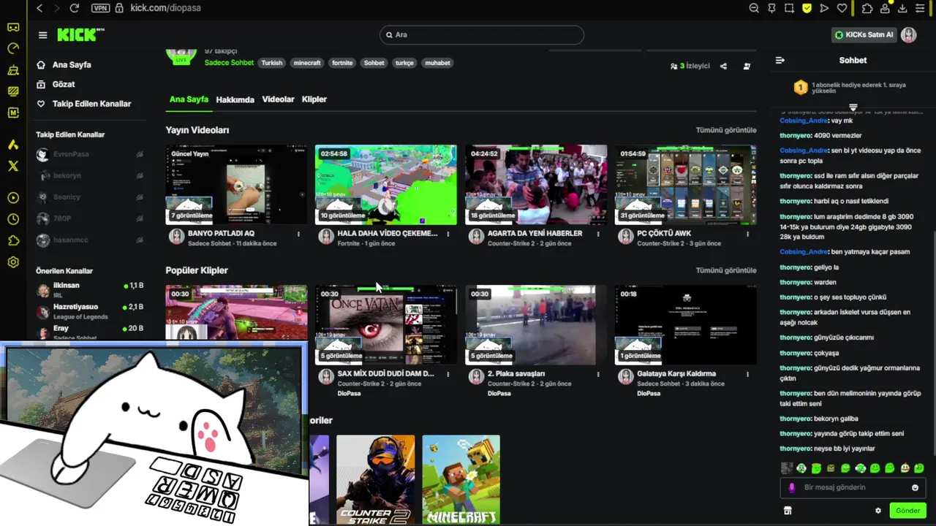Click the snapshot capture icon in toolbar
This screenshot has height=526, width=936.
click(x=789, y=8)
